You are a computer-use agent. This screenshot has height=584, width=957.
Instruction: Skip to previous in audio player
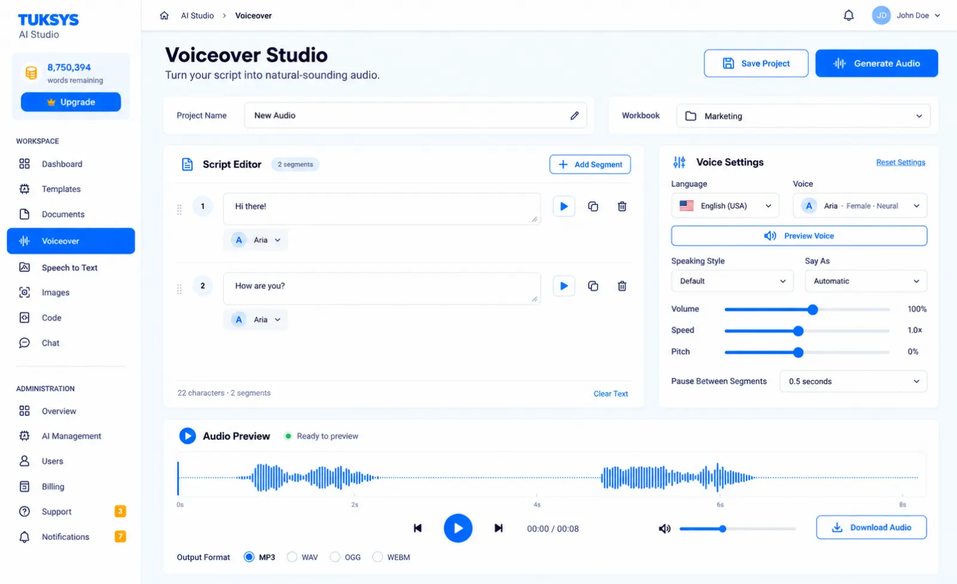417,528
